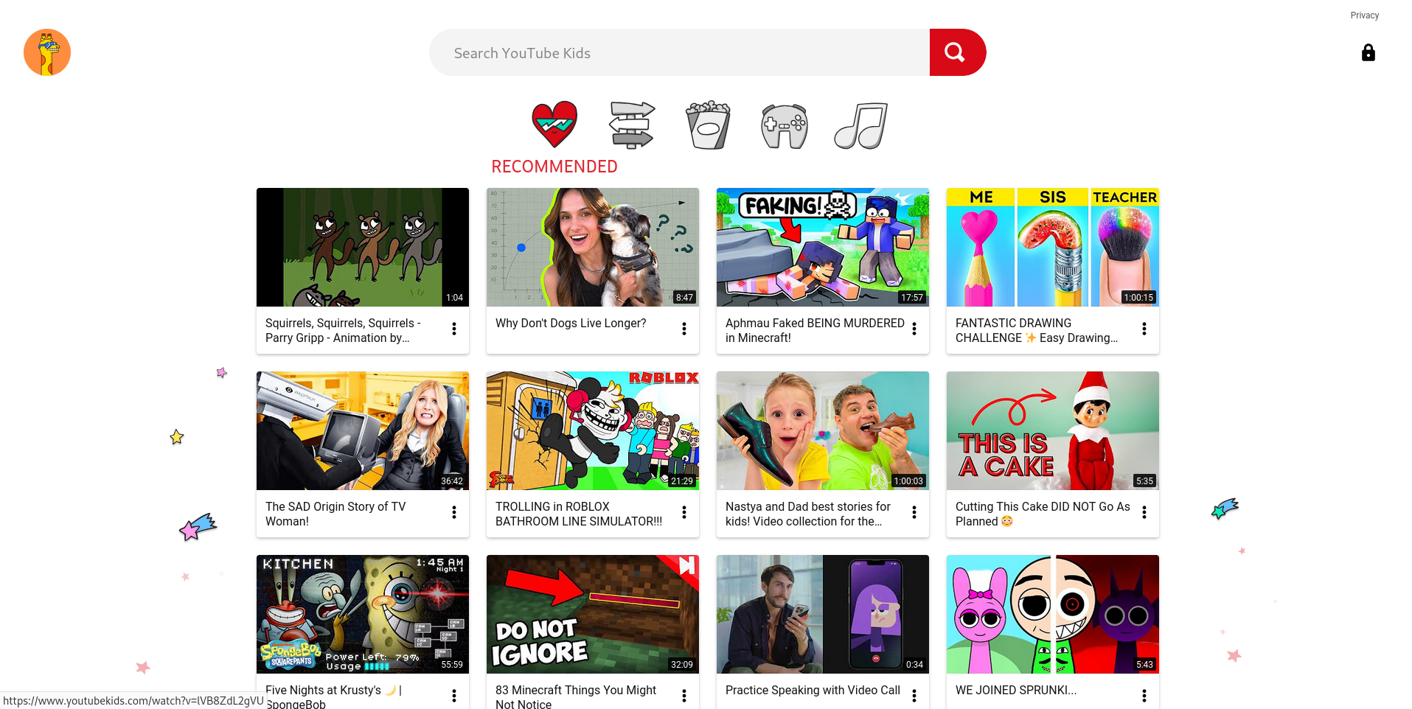Play the video call practice thumbnail
The width and height of the screenshot is (1412, 709).
pyautogui.click(x=823, y=614)
